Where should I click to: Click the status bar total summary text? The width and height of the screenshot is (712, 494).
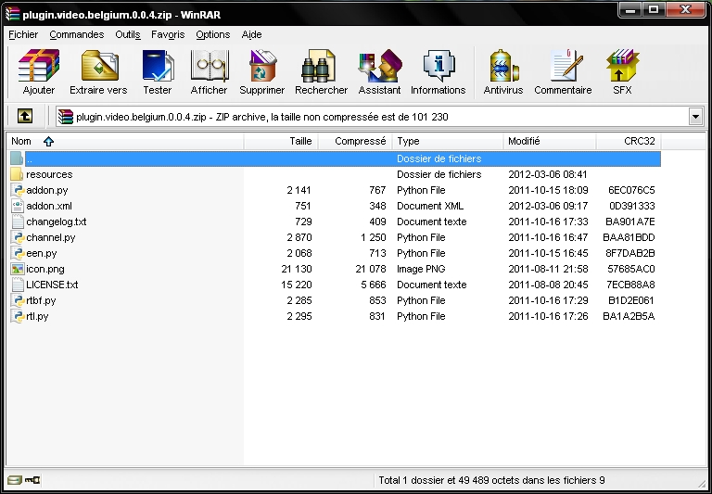pos(491,480)
